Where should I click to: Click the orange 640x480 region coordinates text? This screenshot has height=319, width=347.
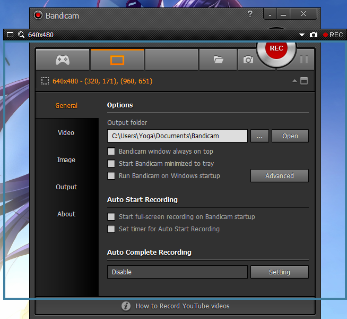click(102, 81)
